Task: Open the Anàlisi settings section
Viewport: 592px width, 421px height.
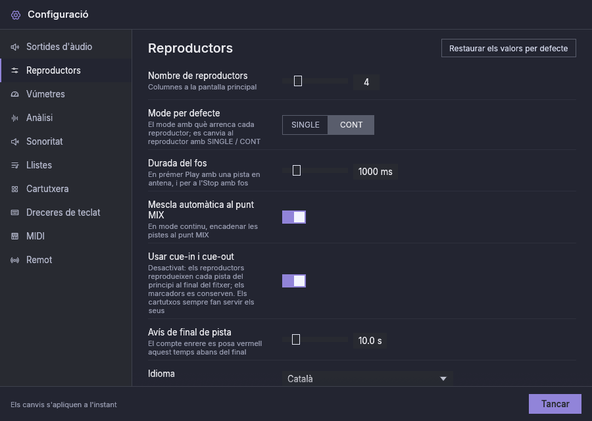Action: [66, 118]
